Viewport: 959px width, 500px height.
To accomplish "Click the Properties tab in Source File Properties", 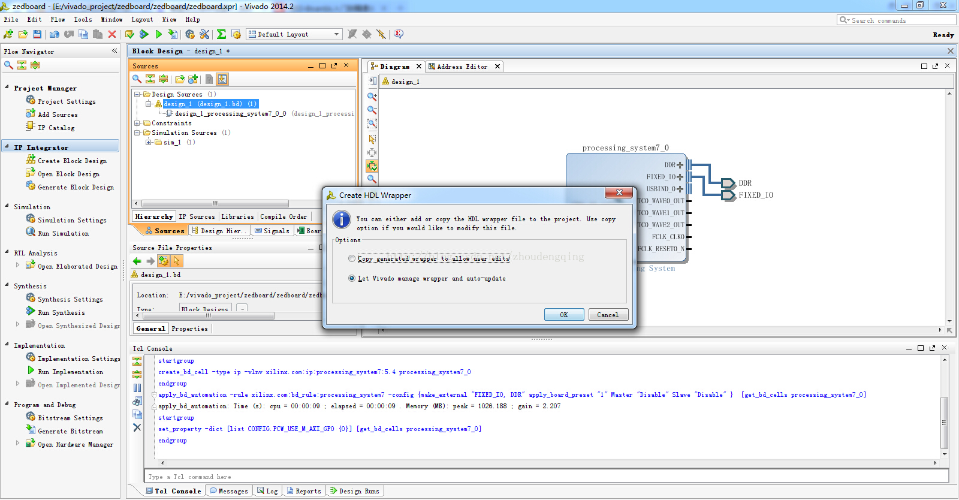I will click(189, 329).
